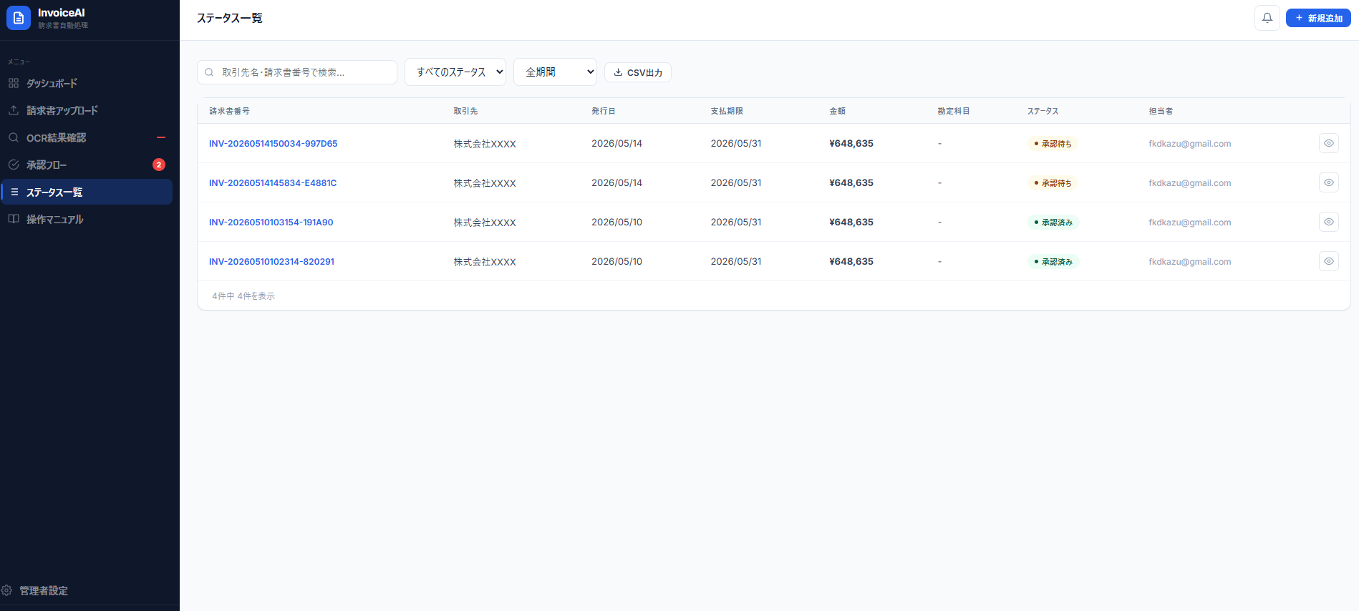Image resolution: width=1359 pixels, height=611 pixels.
Task: Open 承認フロー menu item
Action: click(86, 165)
